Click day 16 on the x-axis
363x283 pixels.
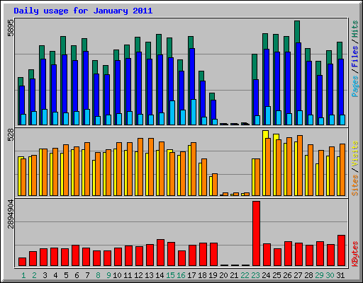click(x=181, y=275)
